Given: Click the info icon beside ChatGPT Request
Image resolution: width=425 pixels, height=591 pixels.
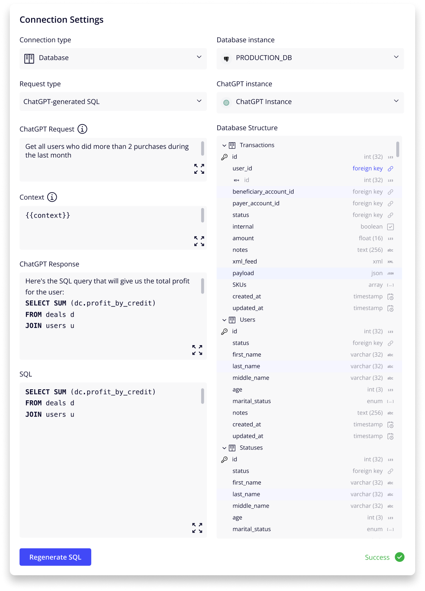Looking at the screenshot, I should pos(82,129).
